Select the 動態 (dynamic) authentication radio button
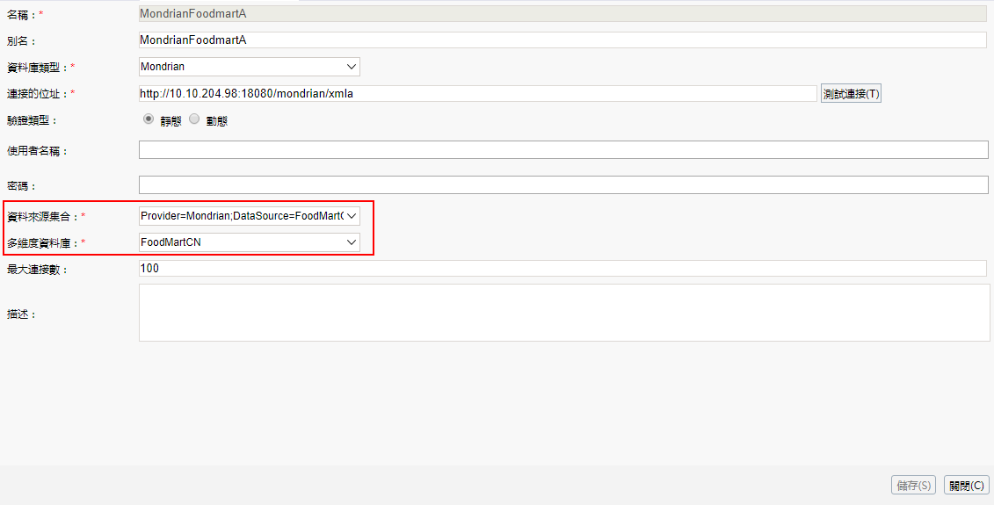 (x=195, y=120)
